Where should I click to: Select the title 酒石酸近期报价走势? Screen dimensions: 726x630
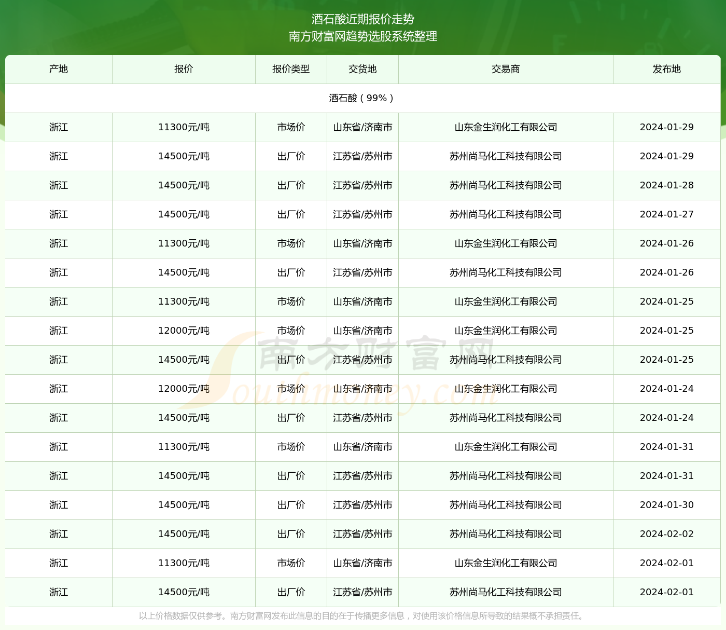coord(363,19)
